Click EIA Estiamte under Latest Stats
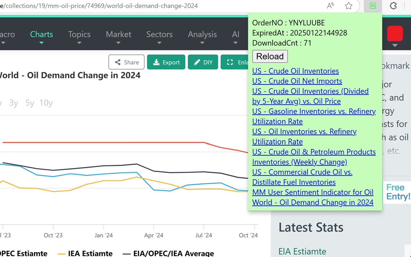 [x=302, y=251]
